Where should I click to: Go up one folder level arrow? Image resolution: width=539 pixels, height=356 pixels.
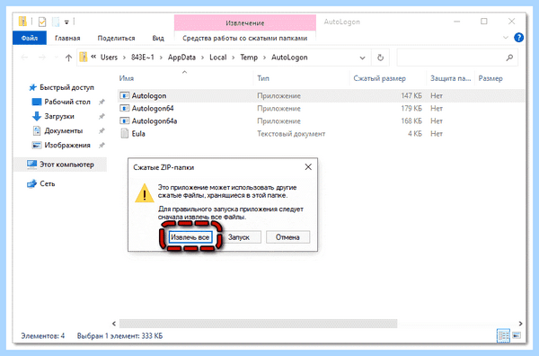click(x=68, y=58)
